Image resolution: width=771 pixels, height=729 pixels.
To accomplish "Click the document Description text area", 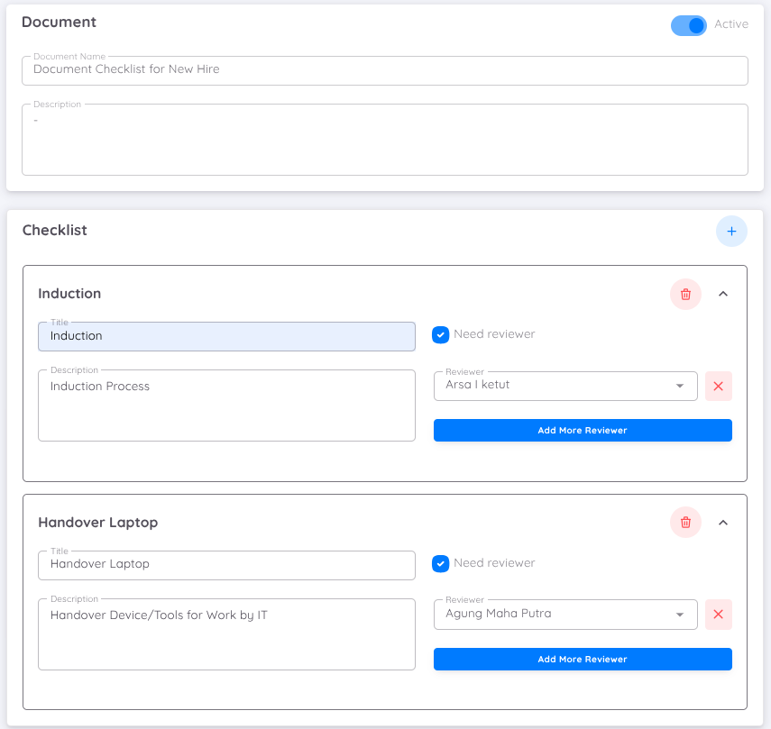I will pyautogui.click(x=385, y=141).
